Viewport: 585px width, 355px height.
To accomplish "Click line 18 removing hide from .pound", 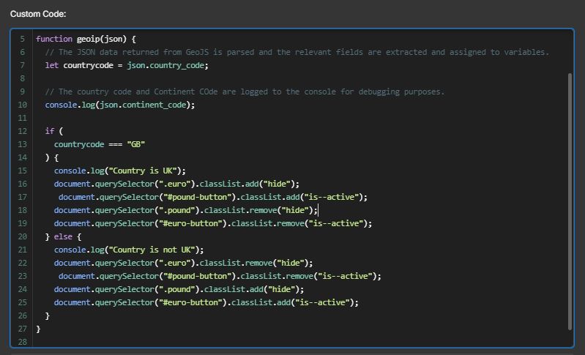I will 185,210.
